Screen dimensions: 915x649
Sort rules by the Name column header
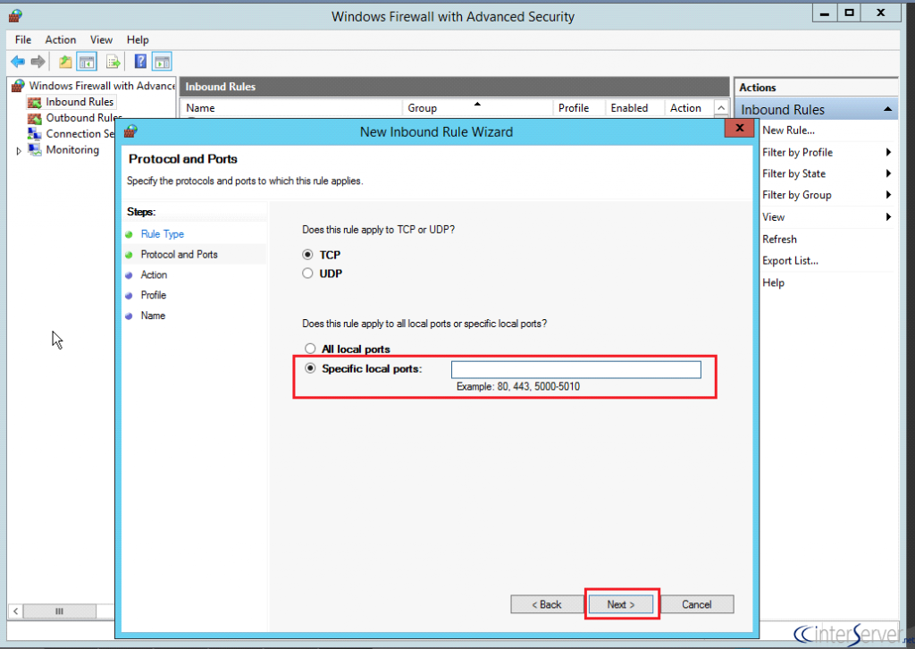[292, 108]
